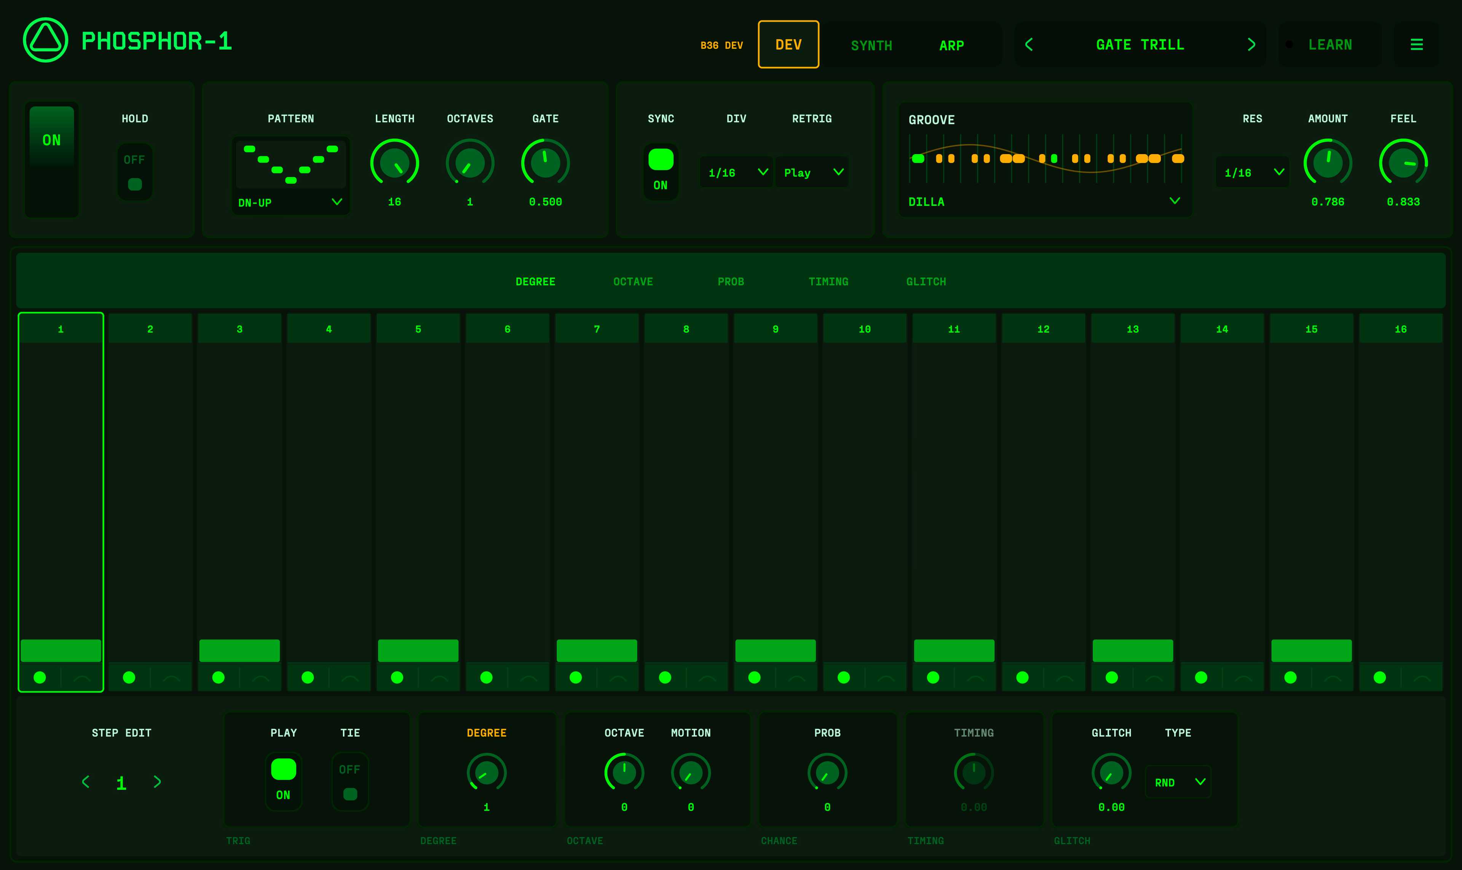Toggle the SYNC switch
The width and height of the screenshot is (1462, 870).
pyautogui.click(x=661, y=172)
